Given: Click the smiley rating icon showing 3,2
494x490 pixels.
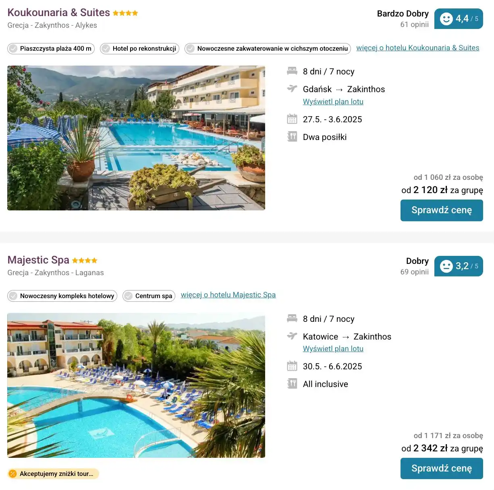Looking at the screenshot, I should click(446, 266).
